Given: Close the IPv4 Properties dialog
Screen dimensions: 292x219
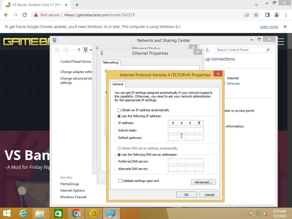Looking at the screenshot, I should [x=218, y=74].
